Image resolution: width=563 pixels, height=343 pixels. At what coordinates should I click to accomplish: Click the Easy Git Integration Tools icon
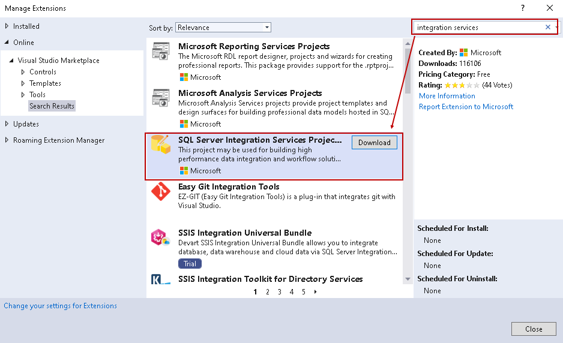tap(161, 192)
